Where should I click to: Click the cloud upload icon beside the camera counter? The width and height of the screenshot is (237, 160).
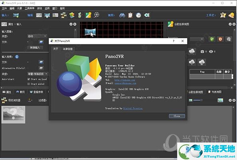tap(192, 51)
